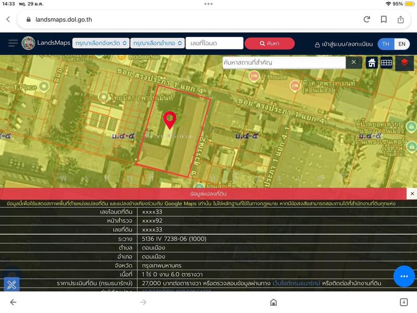Open the grid map sheet tool
This screenshot has height=313, width=417.
click(x=386, y=63)
